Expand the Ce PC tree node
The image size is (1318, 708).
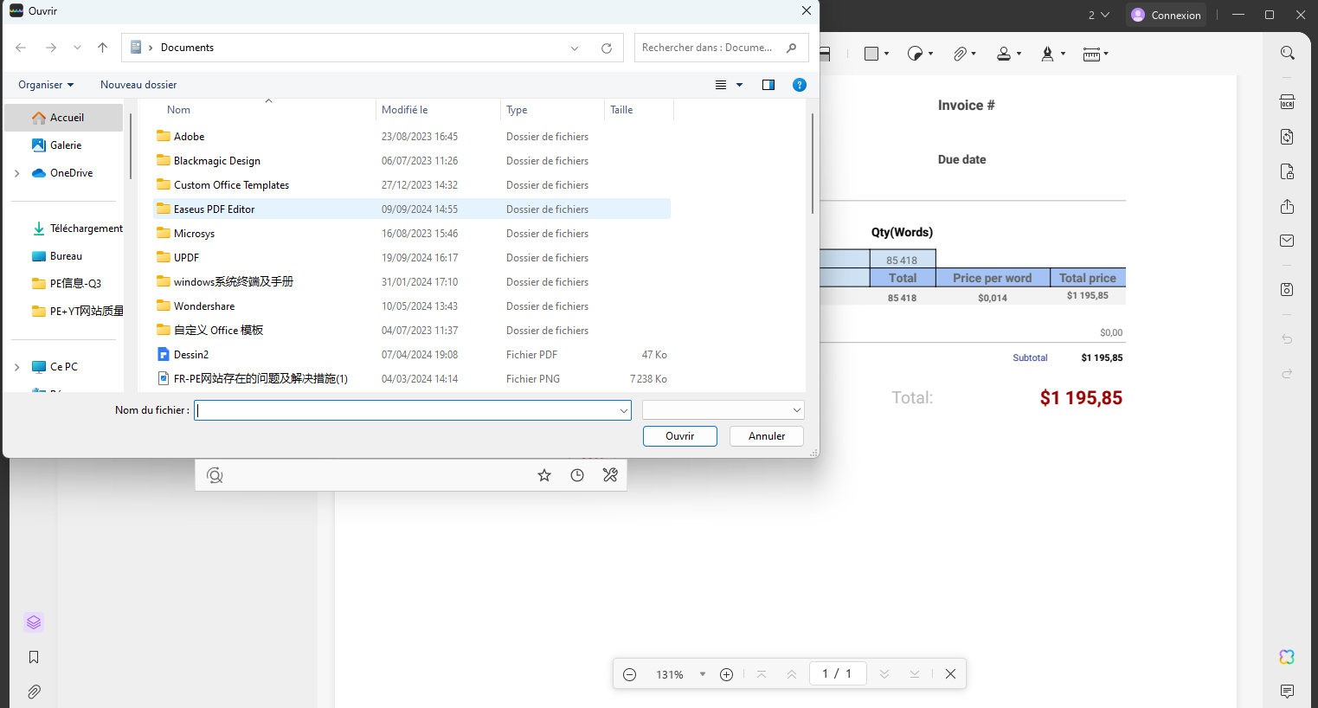(x=17, y=367)
